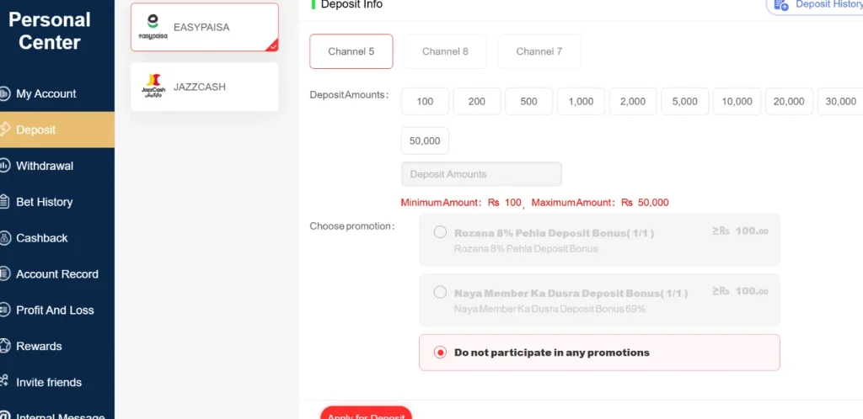Click the Rewards sidebar icon
Image resolution: width=863 pixels, height=419 pixels.
click(4, 346)
